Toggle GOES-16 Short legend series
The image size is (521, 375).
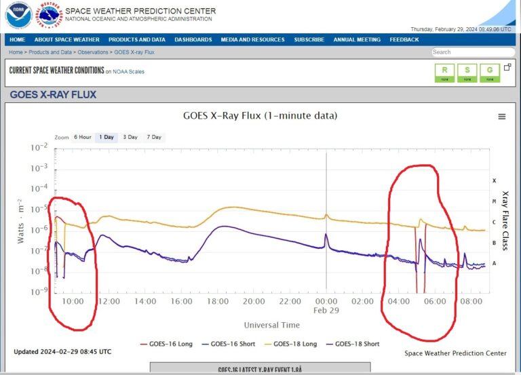pos(229,344)
